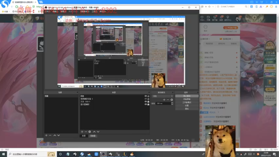
Task: Decrease transition duration stepper
Action: (172, 104)
